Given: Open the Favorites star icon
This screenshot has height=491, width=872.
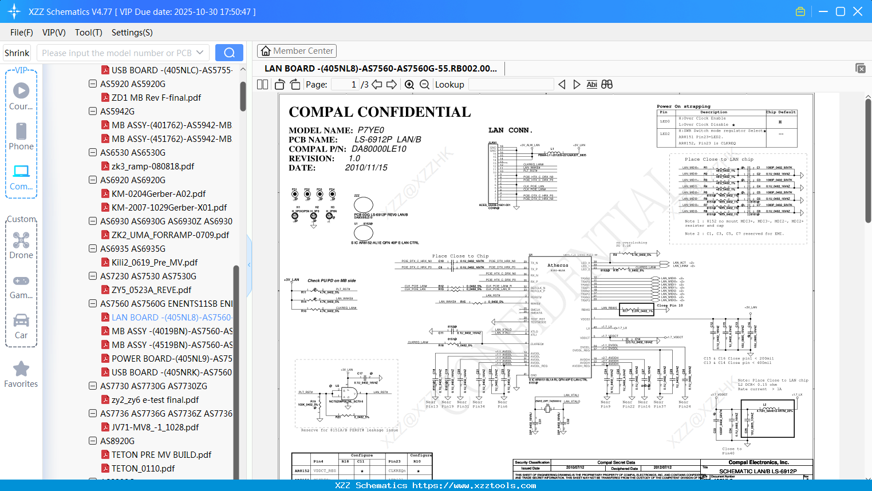Looking at the screenshot, I should (x=21, y=369).
